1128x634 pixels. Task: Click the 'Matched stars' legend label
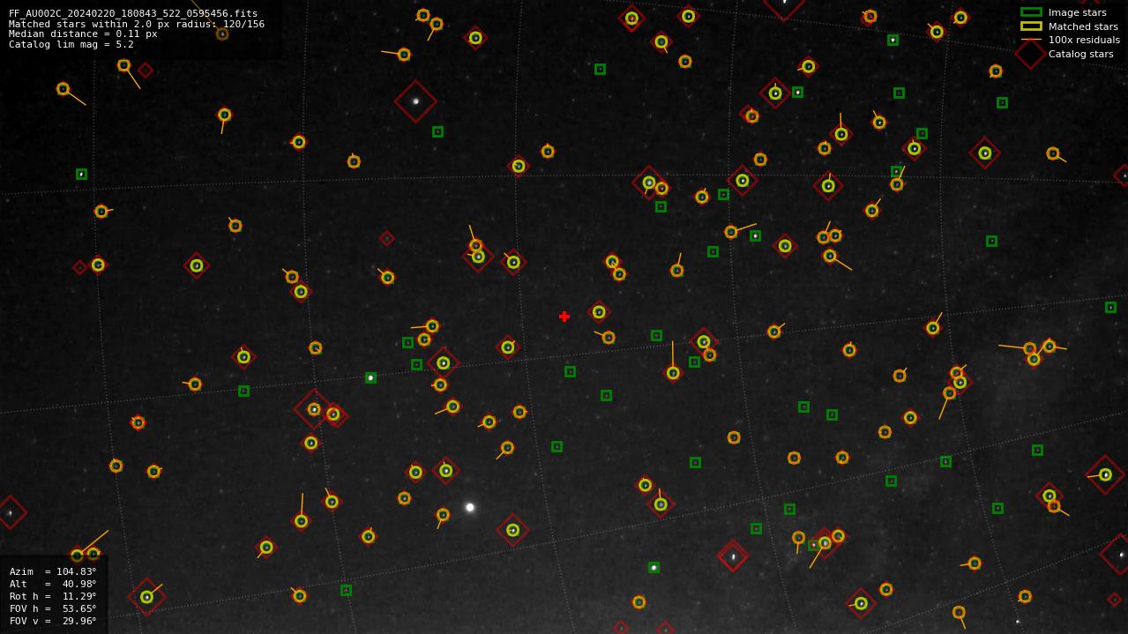point(1083,26)
